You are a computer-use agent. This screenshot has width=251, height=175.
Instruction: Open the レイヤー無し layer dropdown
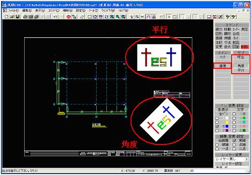coord(232,159)
